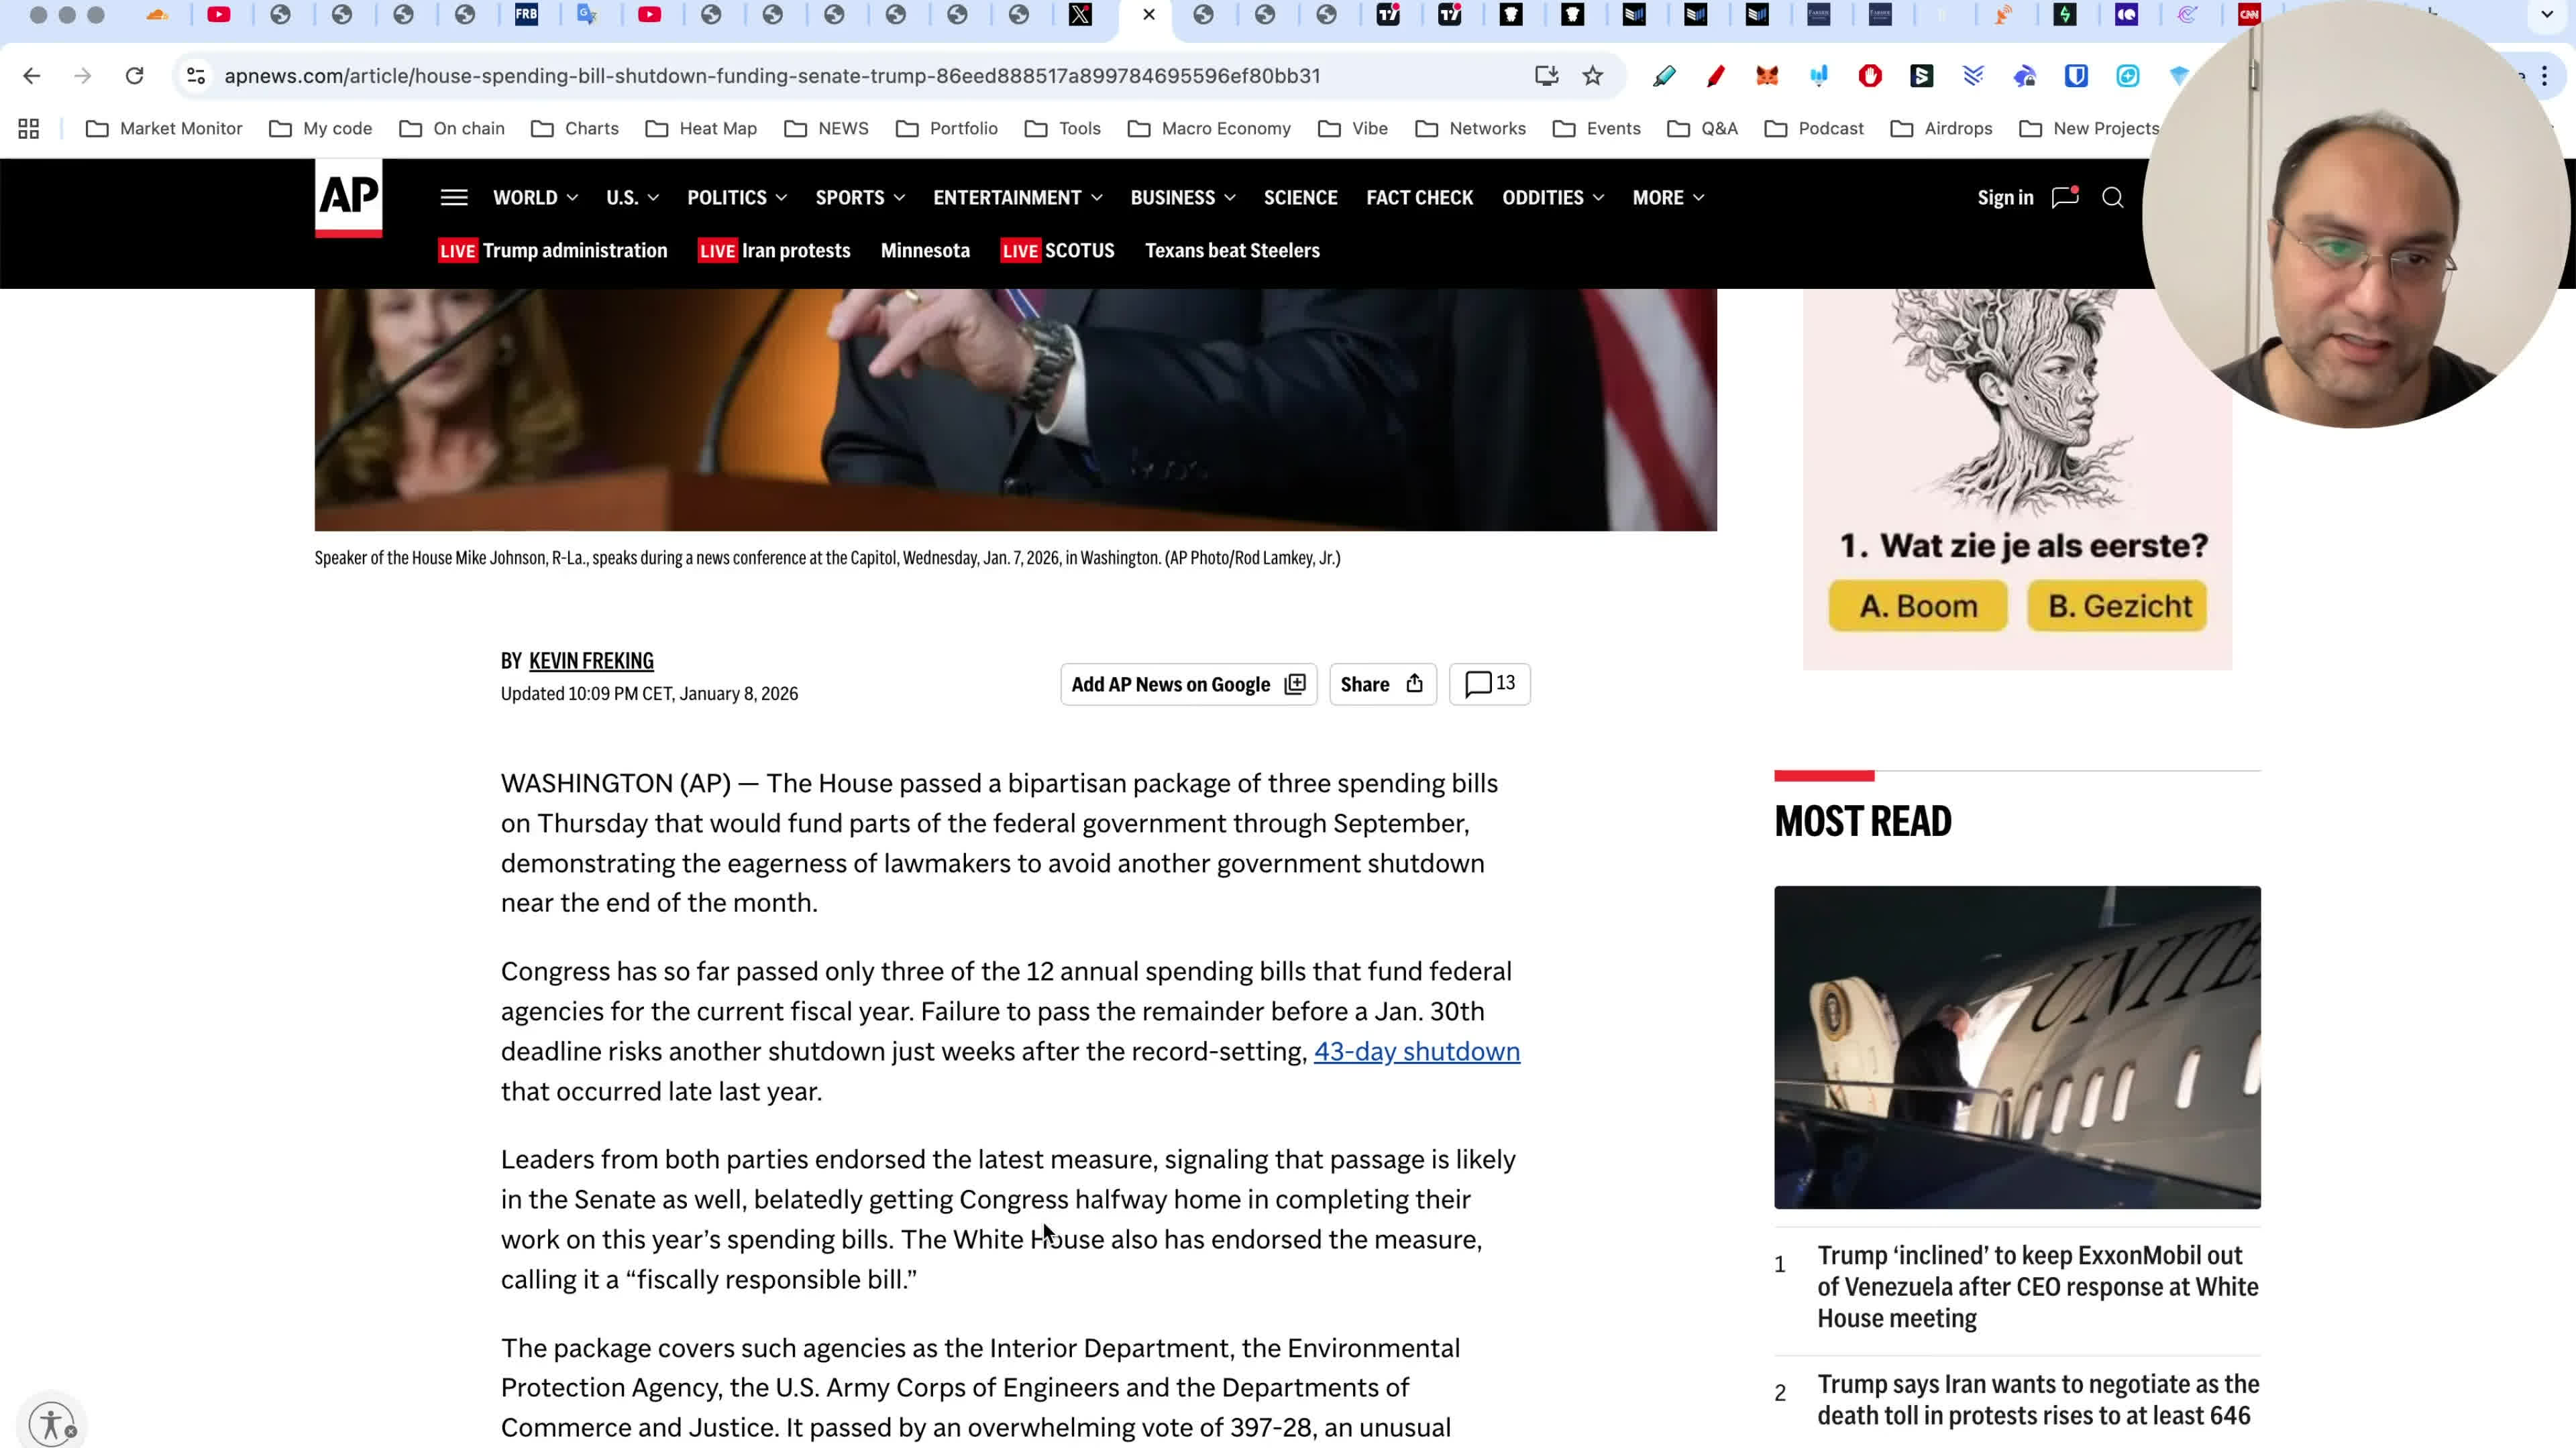Open the Iran negotiate most-read story

(2038, 1400)
